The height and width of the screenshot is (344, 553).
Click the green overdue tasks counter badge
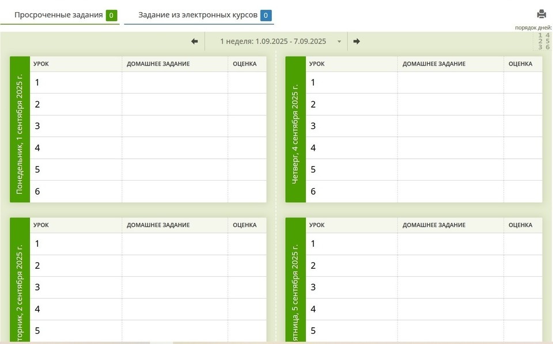click(x=111, y=16)
